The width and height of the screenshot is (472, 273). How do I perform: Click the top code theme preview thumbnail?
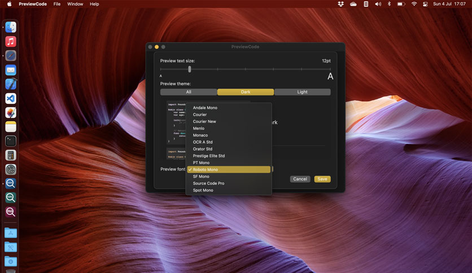tap(177, 122)
